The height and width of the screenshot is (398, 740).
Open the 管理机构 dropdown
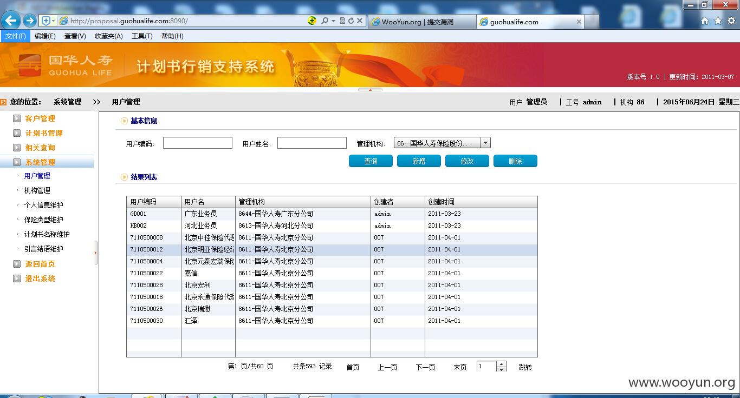tap(485, 143)
